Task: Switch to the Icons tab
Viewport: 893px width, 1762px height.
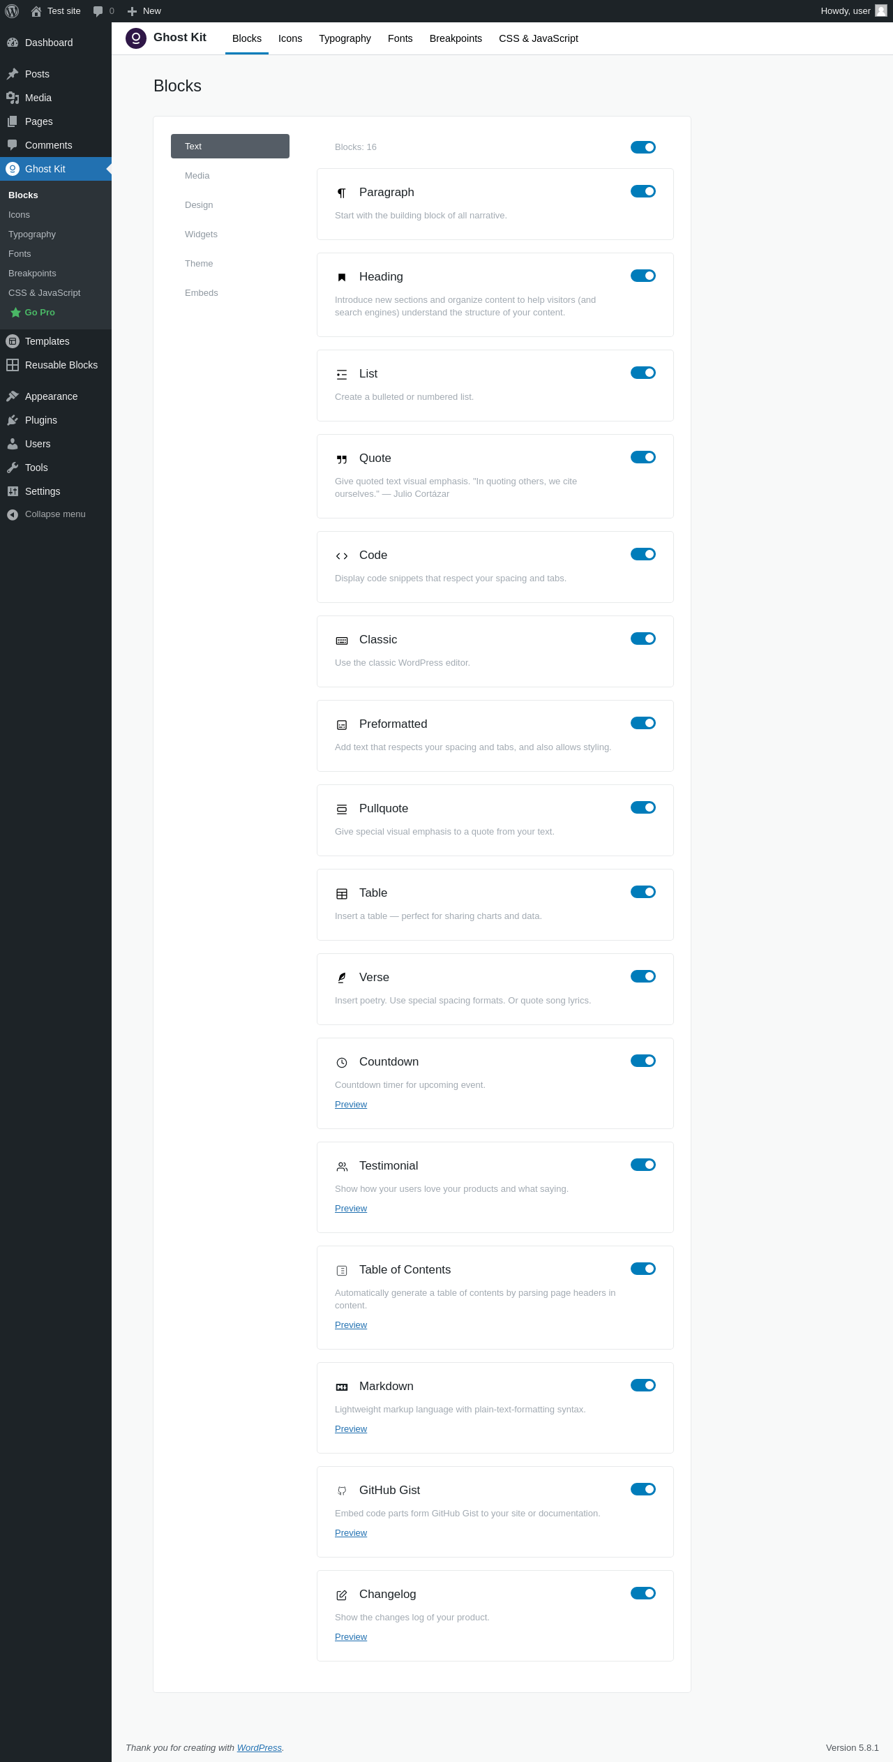Action: (290, 38)
